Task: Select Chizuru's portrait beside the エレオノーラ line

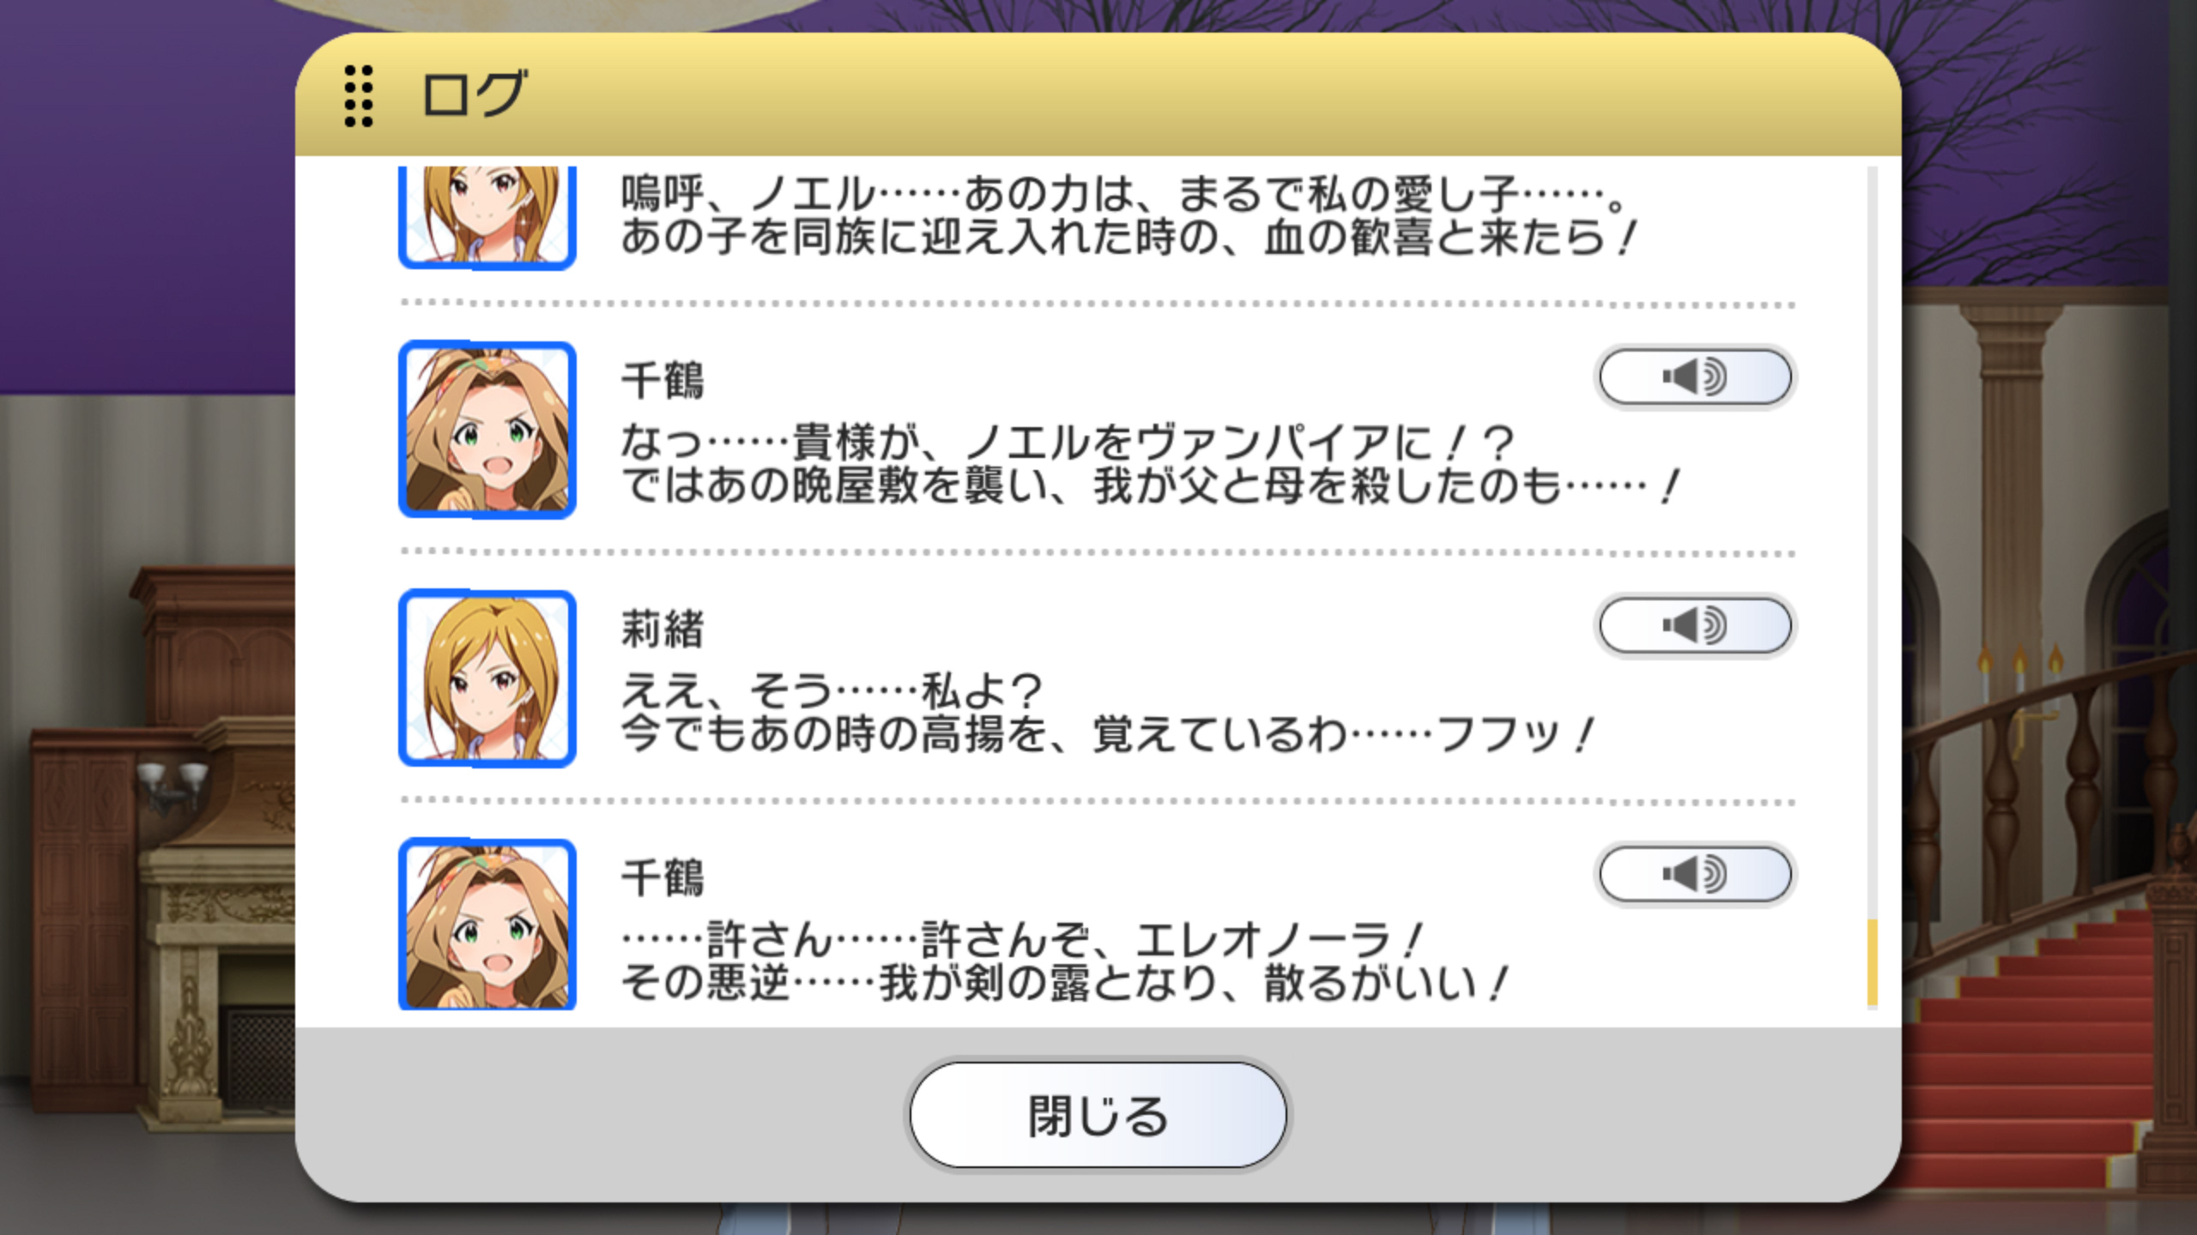Action: click(x=487, y=925)
